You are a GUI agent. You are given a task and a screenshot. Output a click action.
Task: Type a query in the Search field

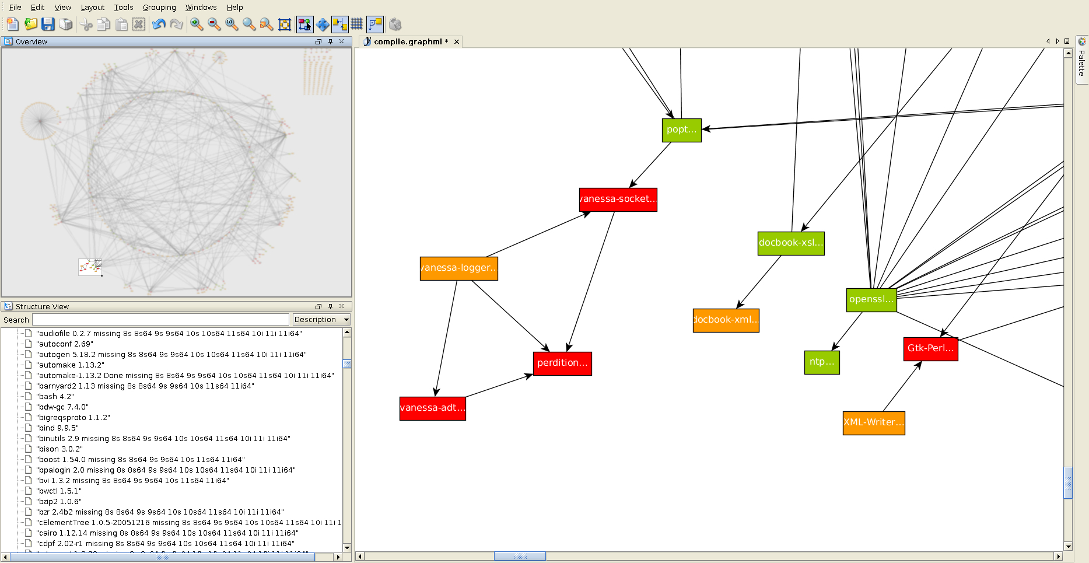[x=160, y=319]
